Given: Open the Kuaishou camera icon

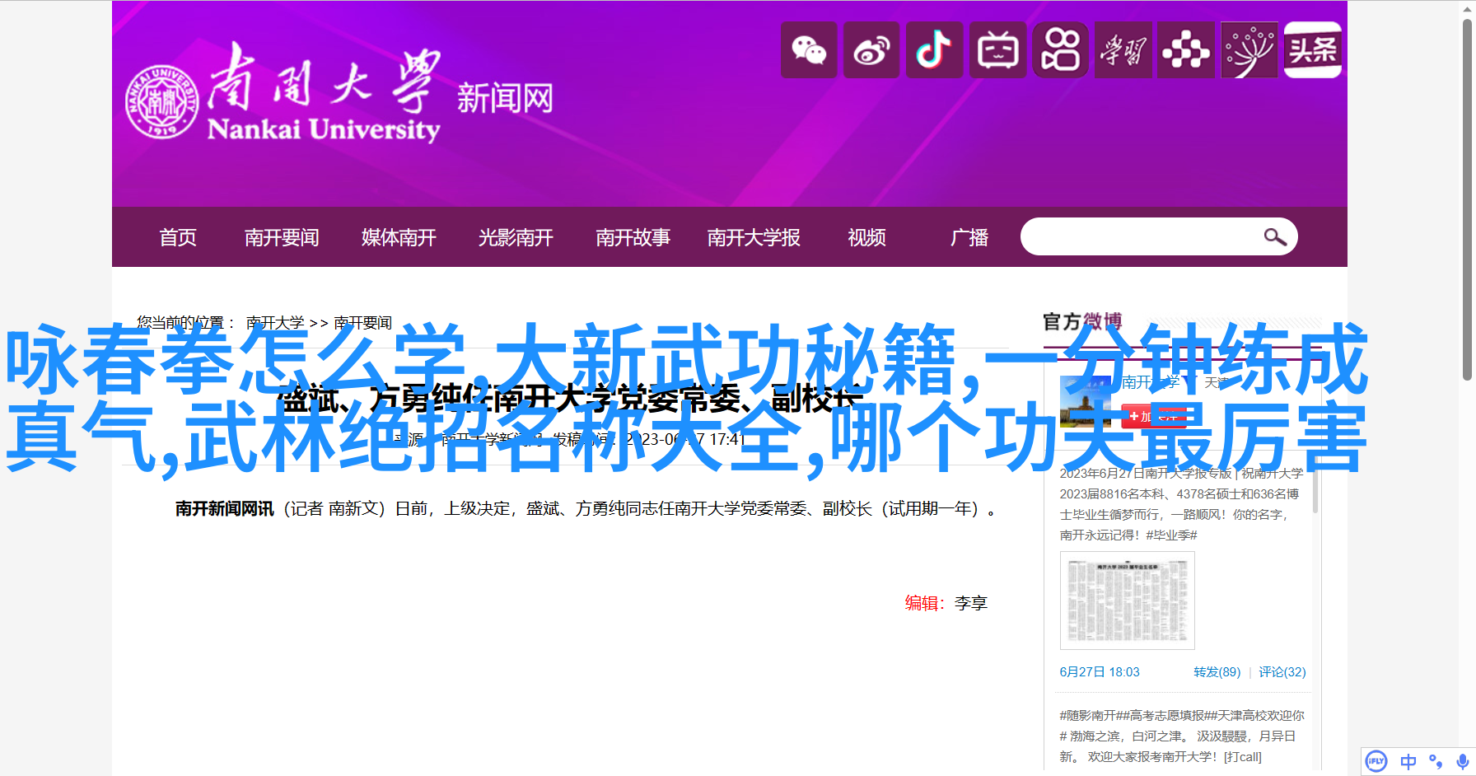Looking at the screenshot, I should (x=1061, y=50).
